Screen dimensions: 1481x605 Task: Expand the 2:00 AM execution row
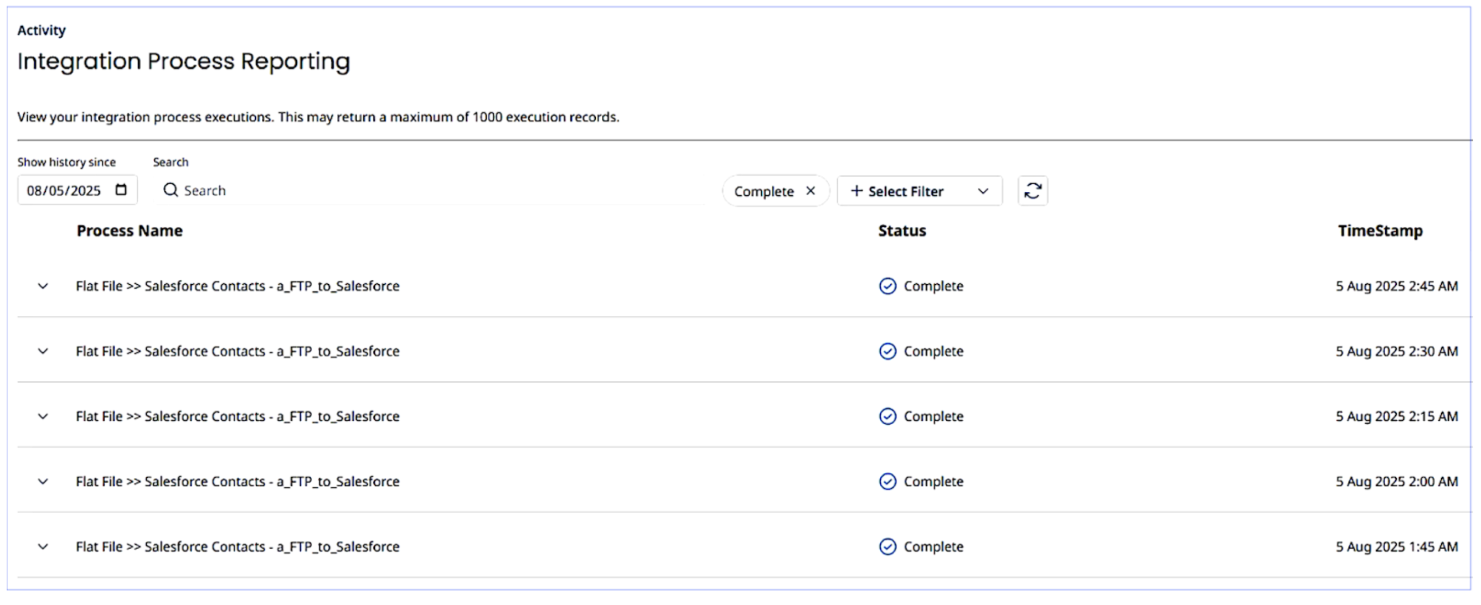[x=43, y=482]
